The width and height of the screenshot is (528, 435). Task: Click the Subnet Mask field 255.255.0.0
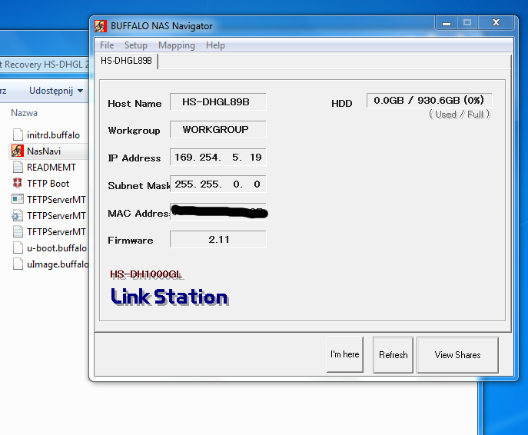[x=218, y=184]
